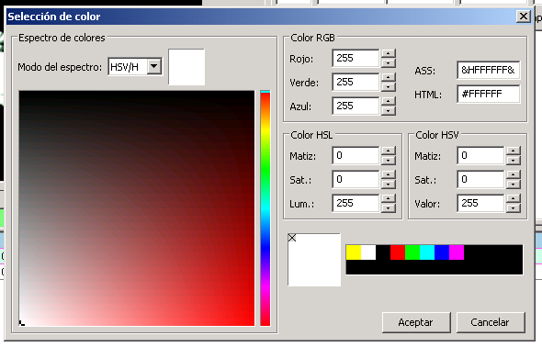This screenshot has height=347, width=542.
Task: Increase the Azul value with up arrow
Action: pyautogui.click(x=389, y=101)
